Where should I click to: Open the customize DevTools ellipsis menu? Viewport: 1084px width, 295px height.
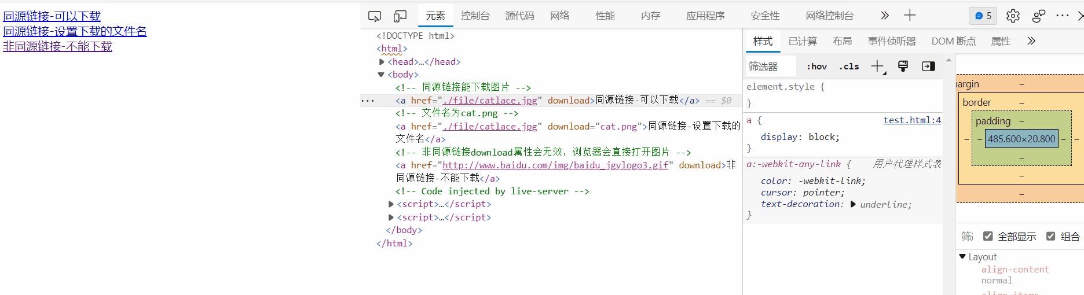(x=1063, y=16)
